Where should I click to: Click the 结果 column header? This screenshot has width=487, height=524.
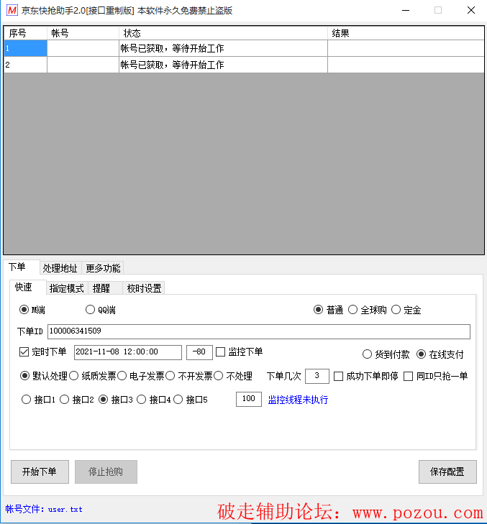point(406,33)
